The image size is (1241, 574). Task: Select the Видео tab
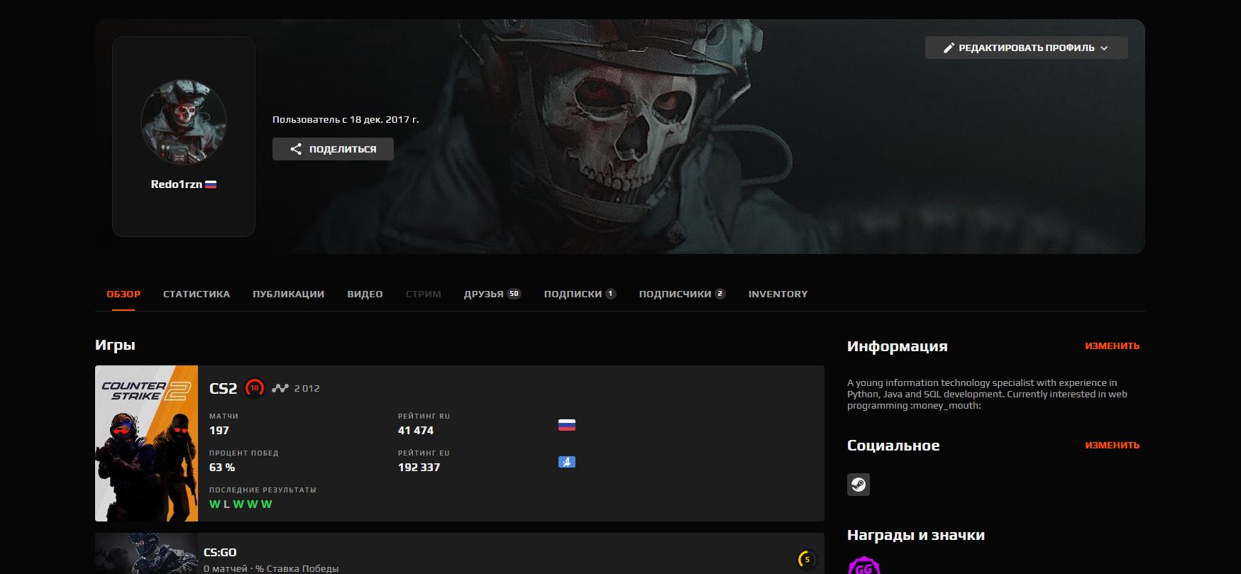[x=365, y=294]
